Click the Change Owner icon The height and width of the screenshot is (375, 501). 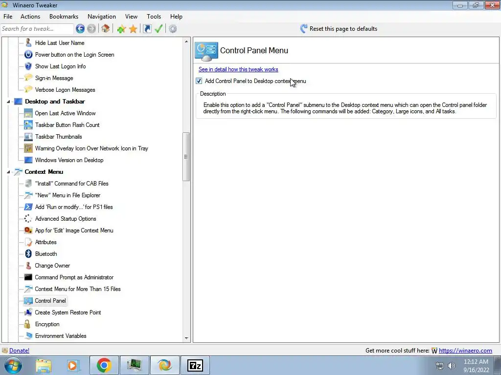[x=28, y=266]
